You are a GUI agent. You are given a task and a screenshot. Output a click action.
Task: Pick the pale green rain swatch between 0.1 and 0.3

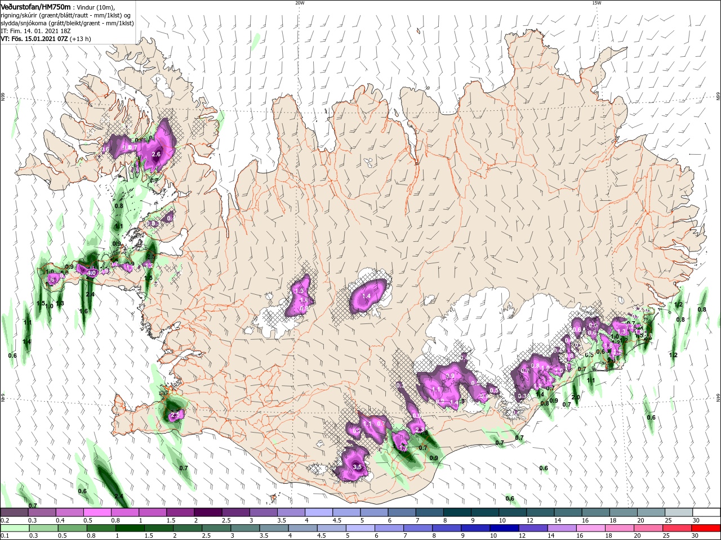(x=14, y=528)
